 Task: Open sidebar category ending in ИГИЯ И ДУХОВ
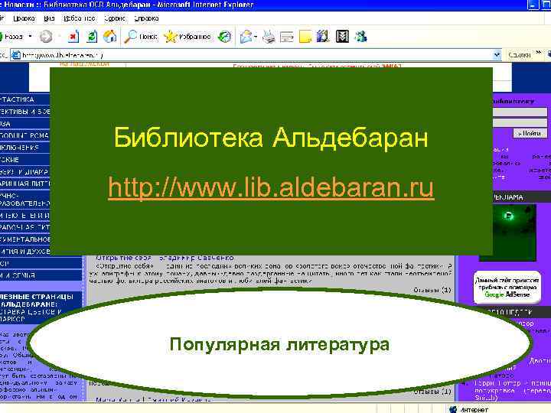24,252
